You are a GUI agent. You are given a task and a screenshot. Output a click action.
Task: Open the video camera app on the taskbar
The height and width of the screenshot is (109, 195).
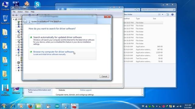[x=48, y=106]
